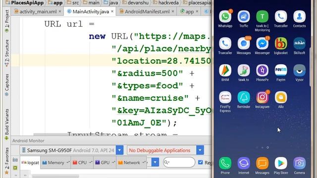
Task: Open the tawk.to app icon
Action: 244,70
